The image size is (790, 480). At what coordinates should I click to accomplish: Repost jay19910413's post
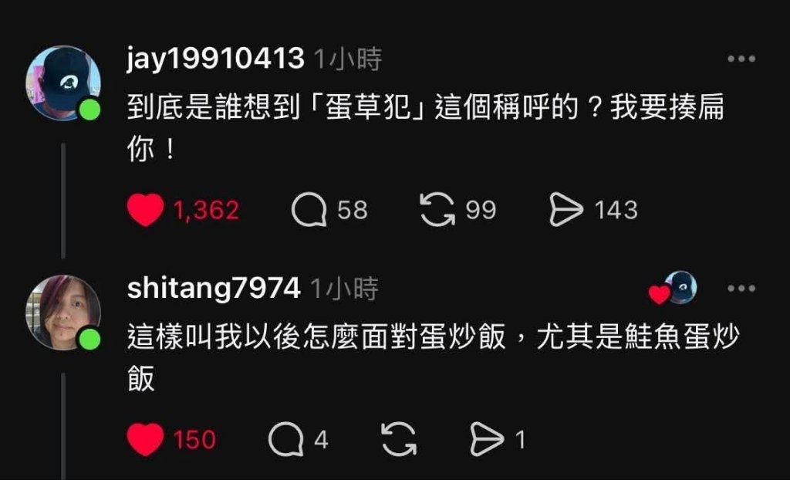tap(437, 210)
